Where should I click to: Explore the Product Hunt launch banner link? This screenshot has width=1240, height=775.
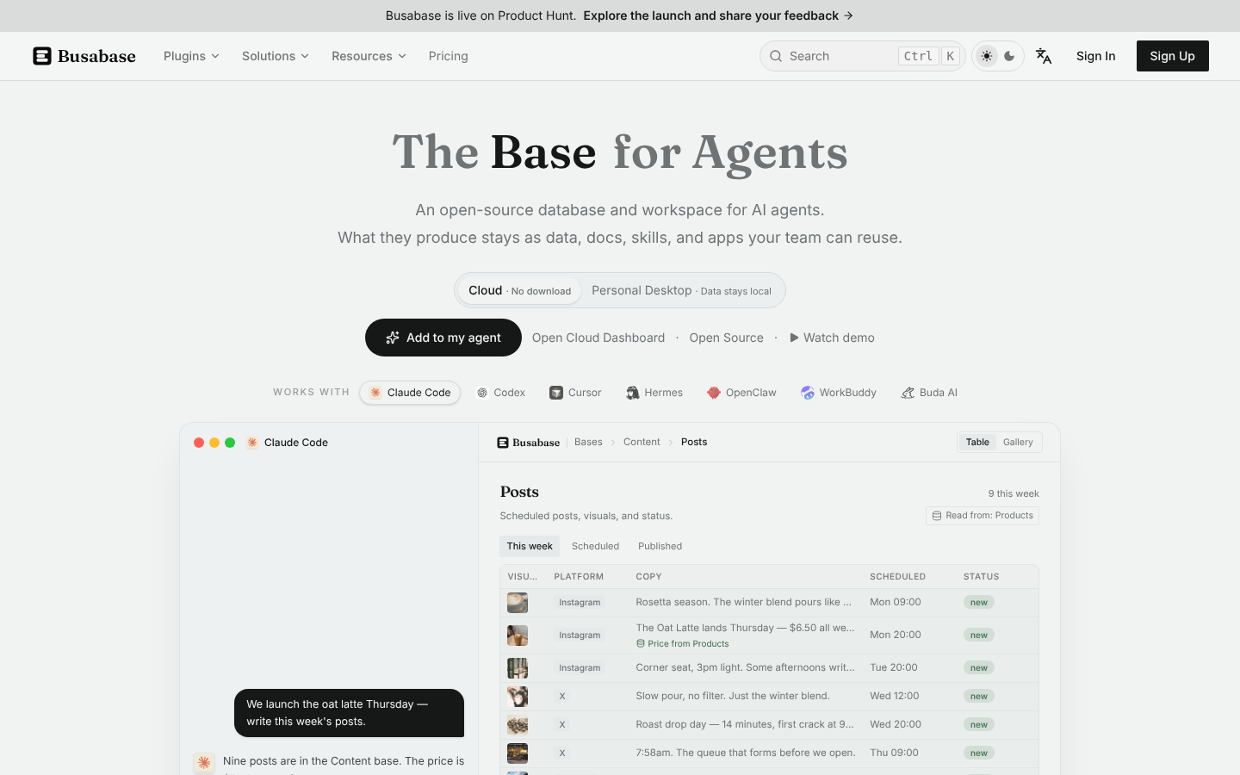coord(718,15)
